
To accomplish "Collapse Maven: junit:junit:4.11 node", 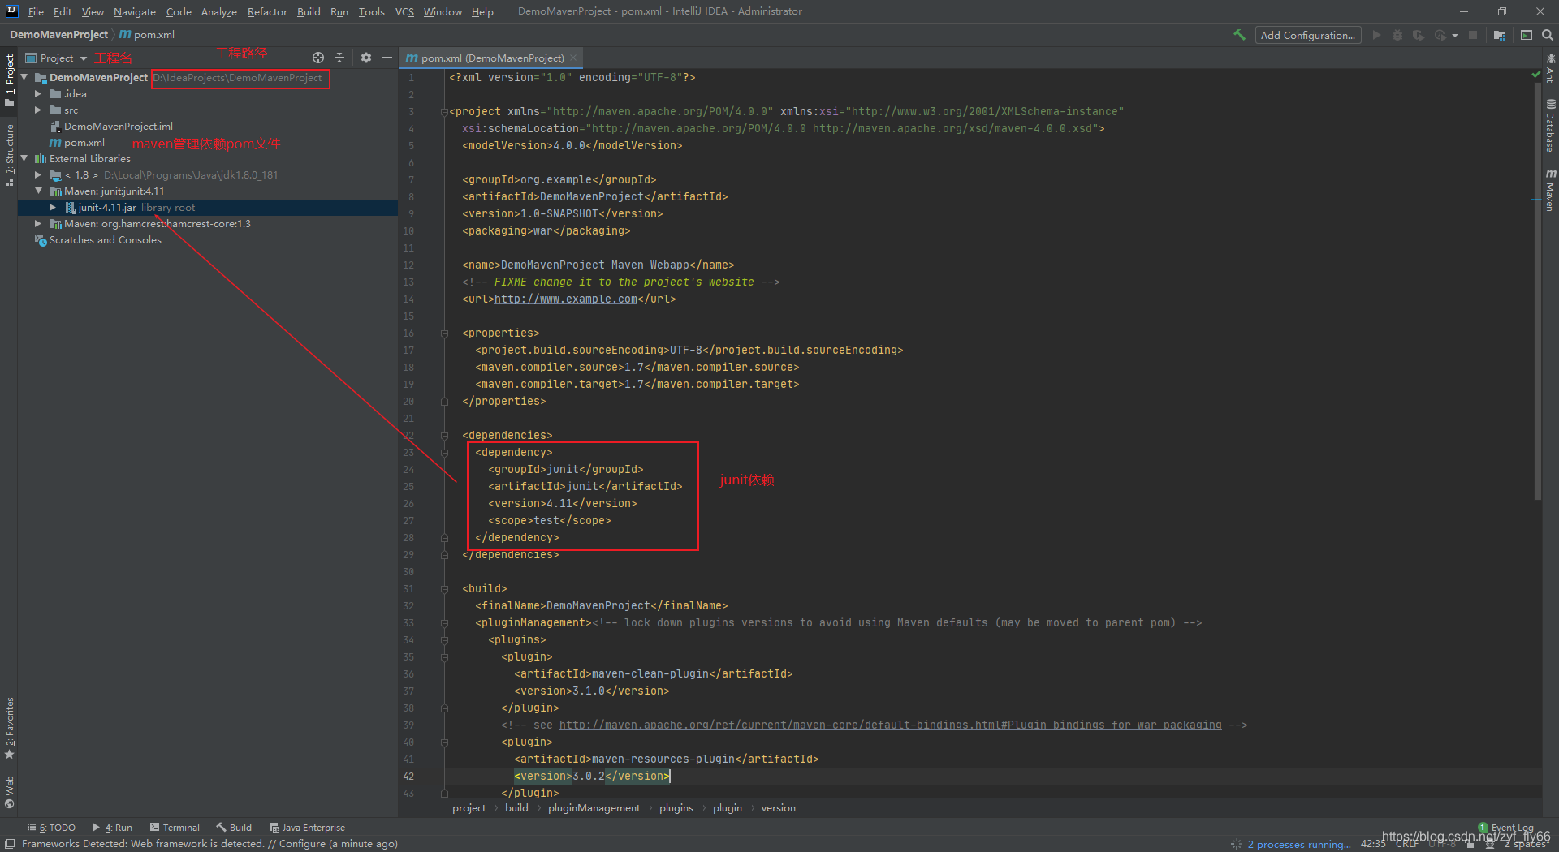I will coord(38,191).
